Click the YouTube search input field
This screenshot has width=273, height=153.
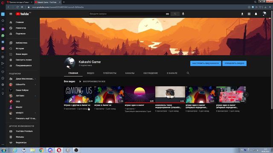click(127, 14)
